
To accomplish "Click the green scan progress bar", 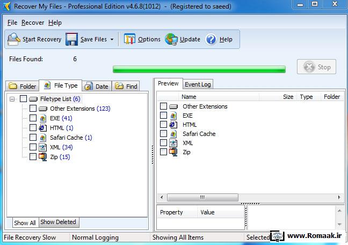I will [x=199, y=69].
